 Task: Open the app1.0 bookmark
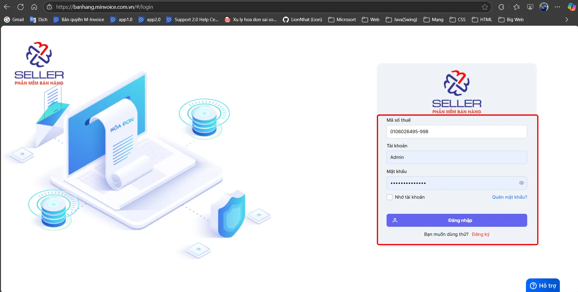pos(121,20)
